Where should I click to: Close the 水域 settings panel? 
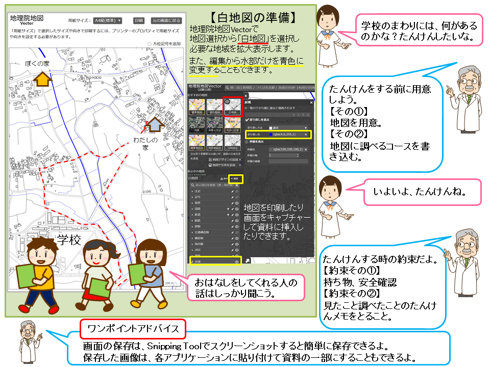(311, 102)
